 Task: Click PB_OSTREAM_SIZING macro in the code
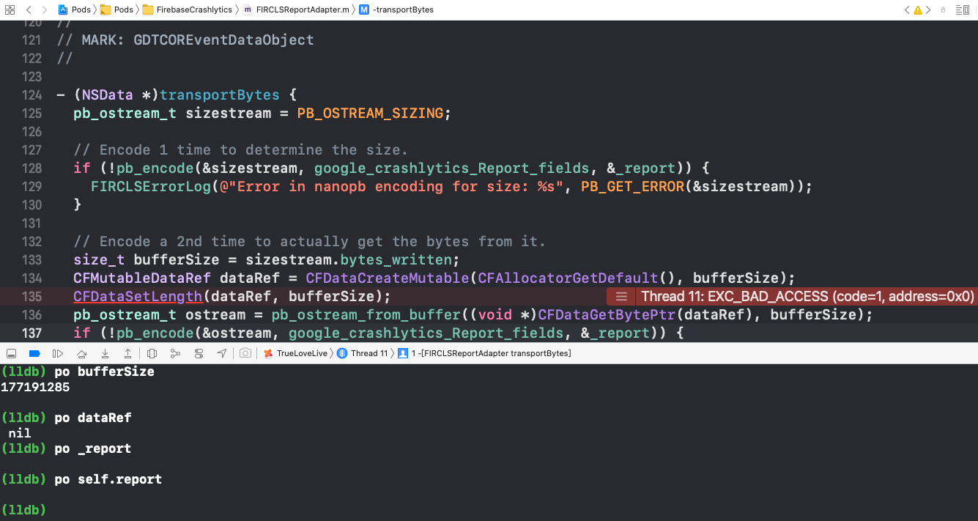[x=370, y=113]
